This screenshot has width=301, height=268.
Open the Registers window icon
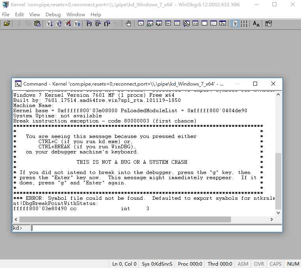[x=168, y=23]
